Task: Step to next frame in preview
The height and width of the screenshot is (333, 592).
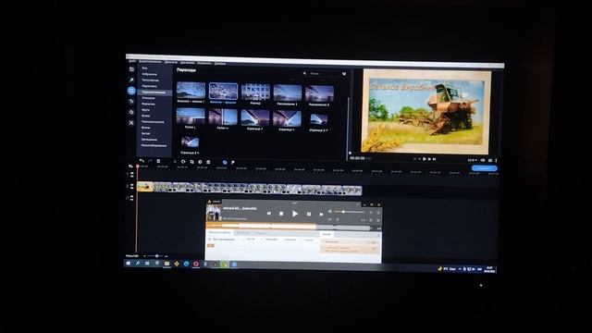Action: [430, 159]
